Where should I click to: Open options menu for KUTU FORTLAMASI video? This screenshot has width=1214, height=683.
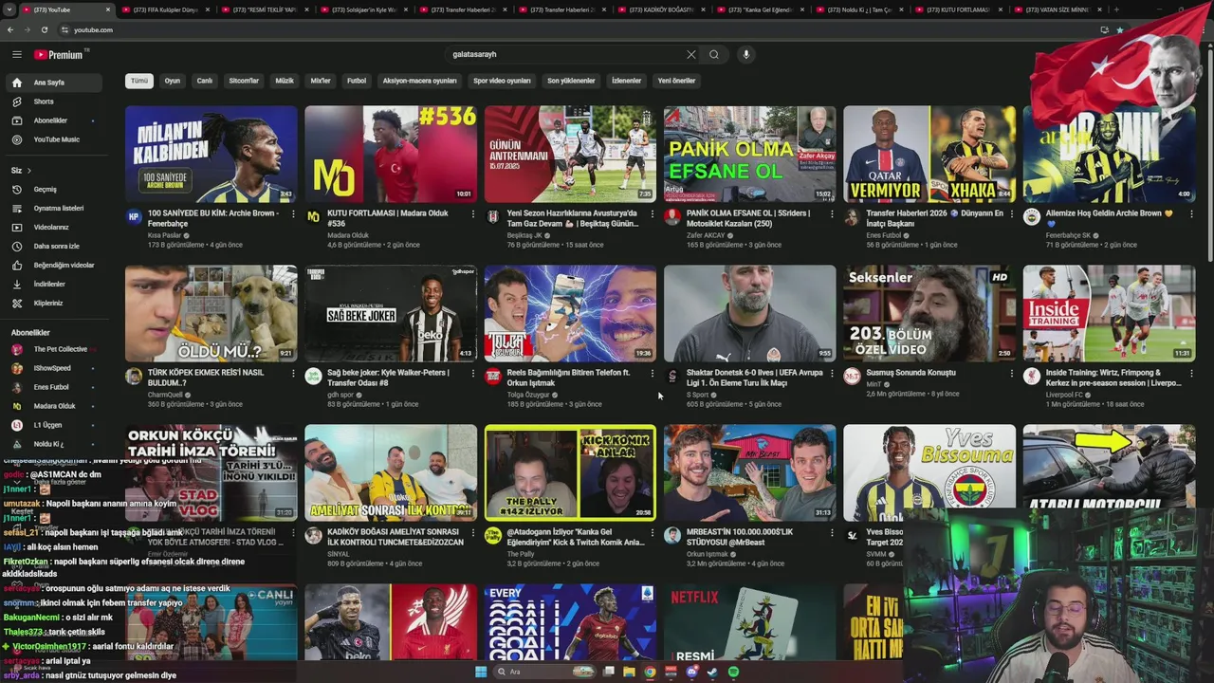coord(472,214)
